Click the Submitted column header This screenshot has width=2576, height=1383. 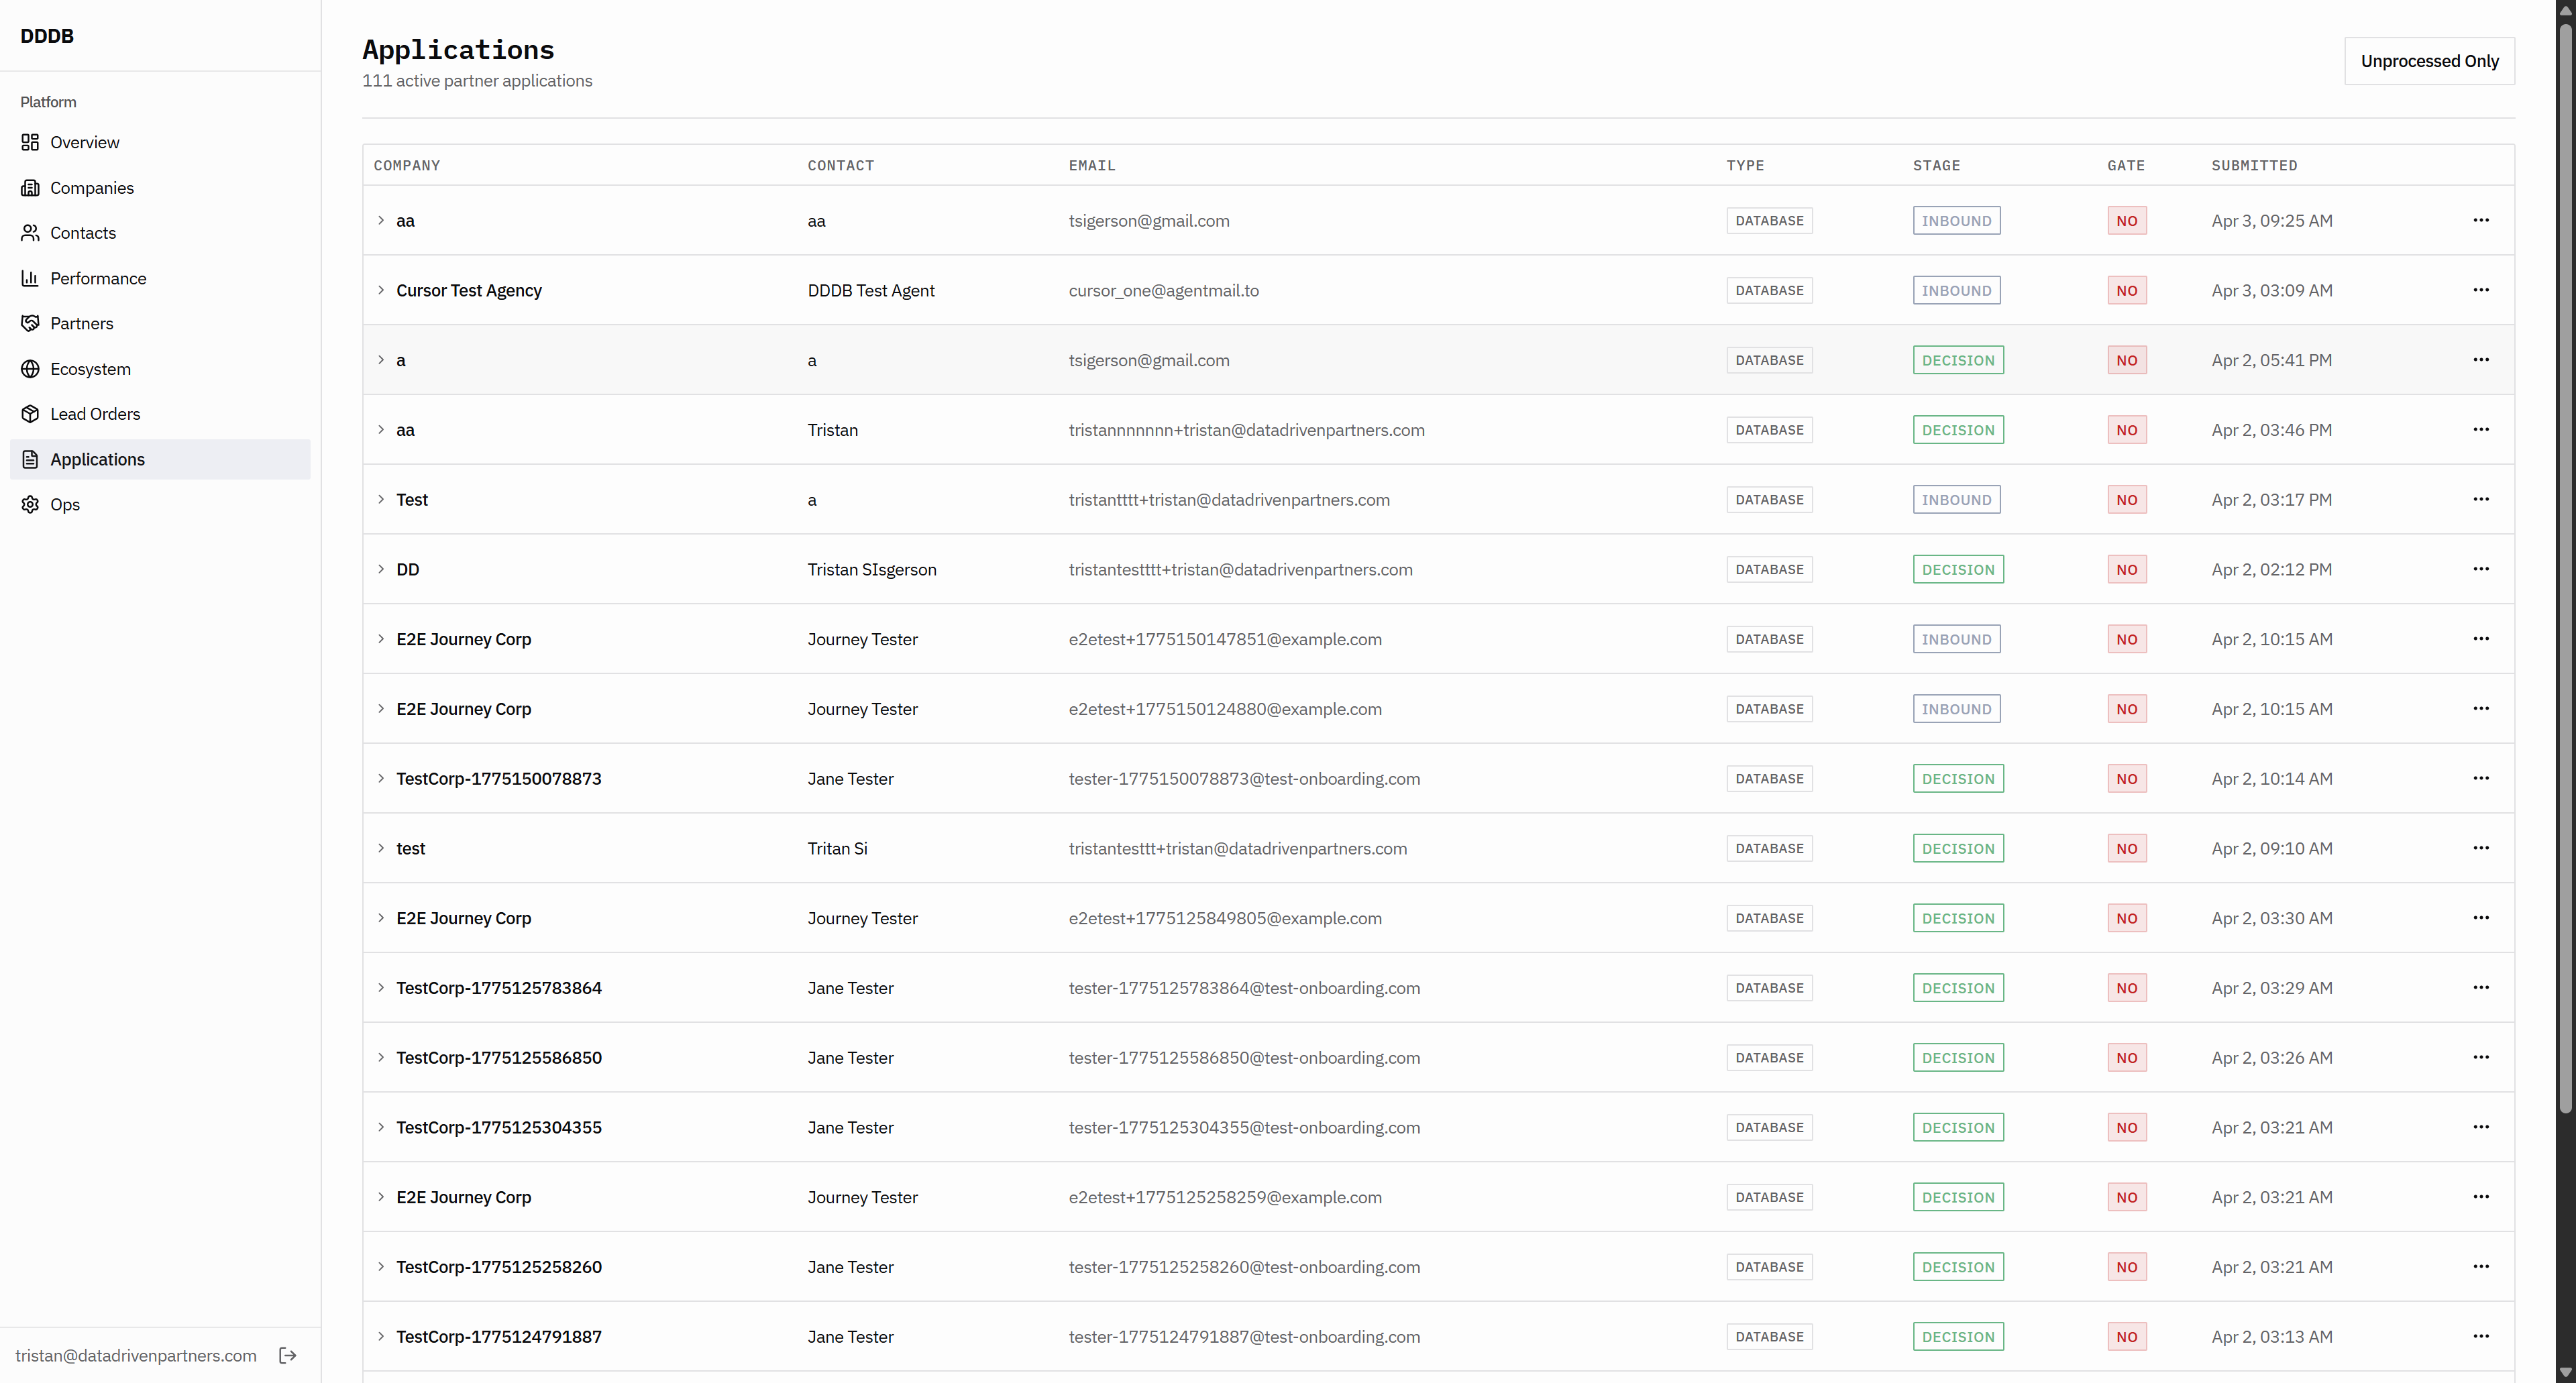click(x=2254, y=165)
